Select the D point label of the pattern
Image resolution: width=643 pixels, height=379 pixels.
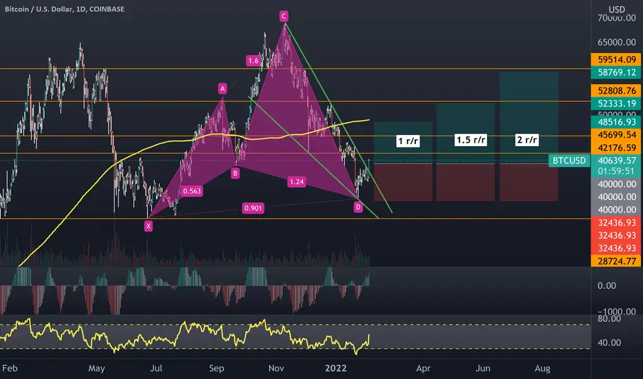pyautogui.click(x=358, y=207)
